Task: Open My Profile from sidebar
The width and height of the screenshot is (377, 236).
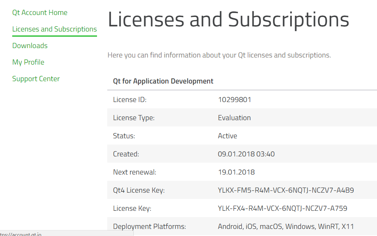Action: (x=28, y=63)
